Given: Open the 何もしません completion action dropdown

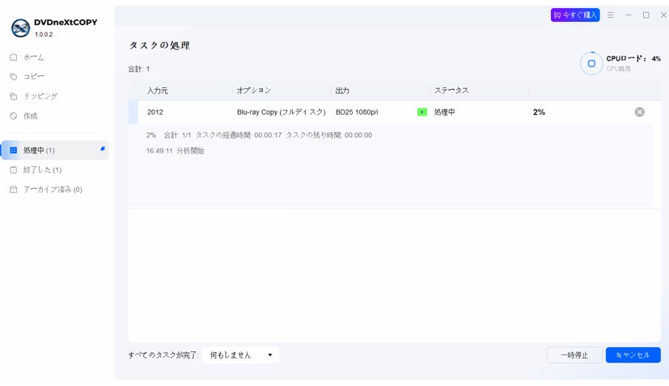Looking at the screenshot, I should tap(240, 355).
